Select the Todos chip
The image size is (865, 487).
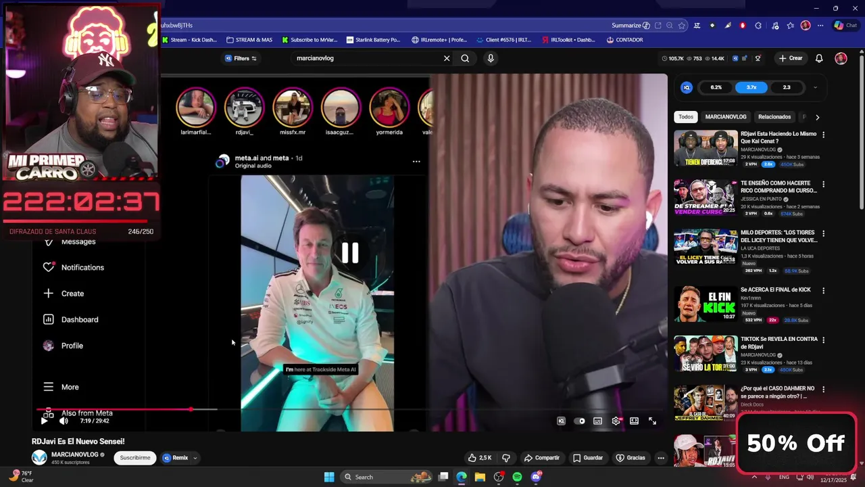[686, 117]
